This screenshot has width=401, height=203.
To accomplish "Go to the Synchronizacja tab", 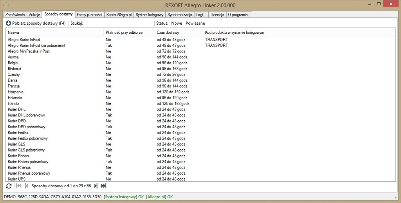I will pos(180,14).
